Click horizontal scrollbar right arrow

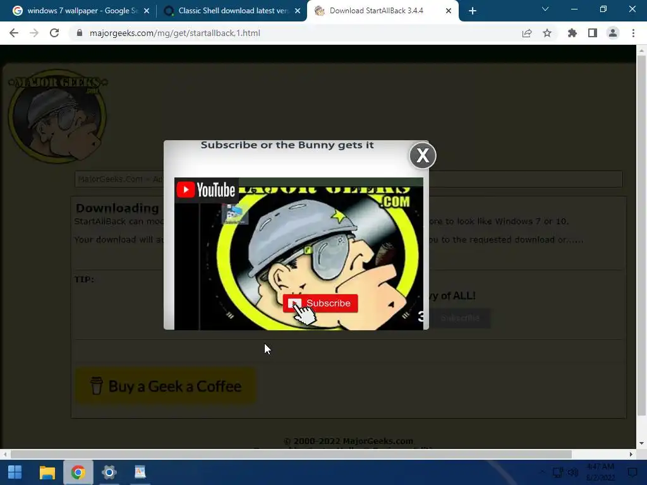(631, 454)
